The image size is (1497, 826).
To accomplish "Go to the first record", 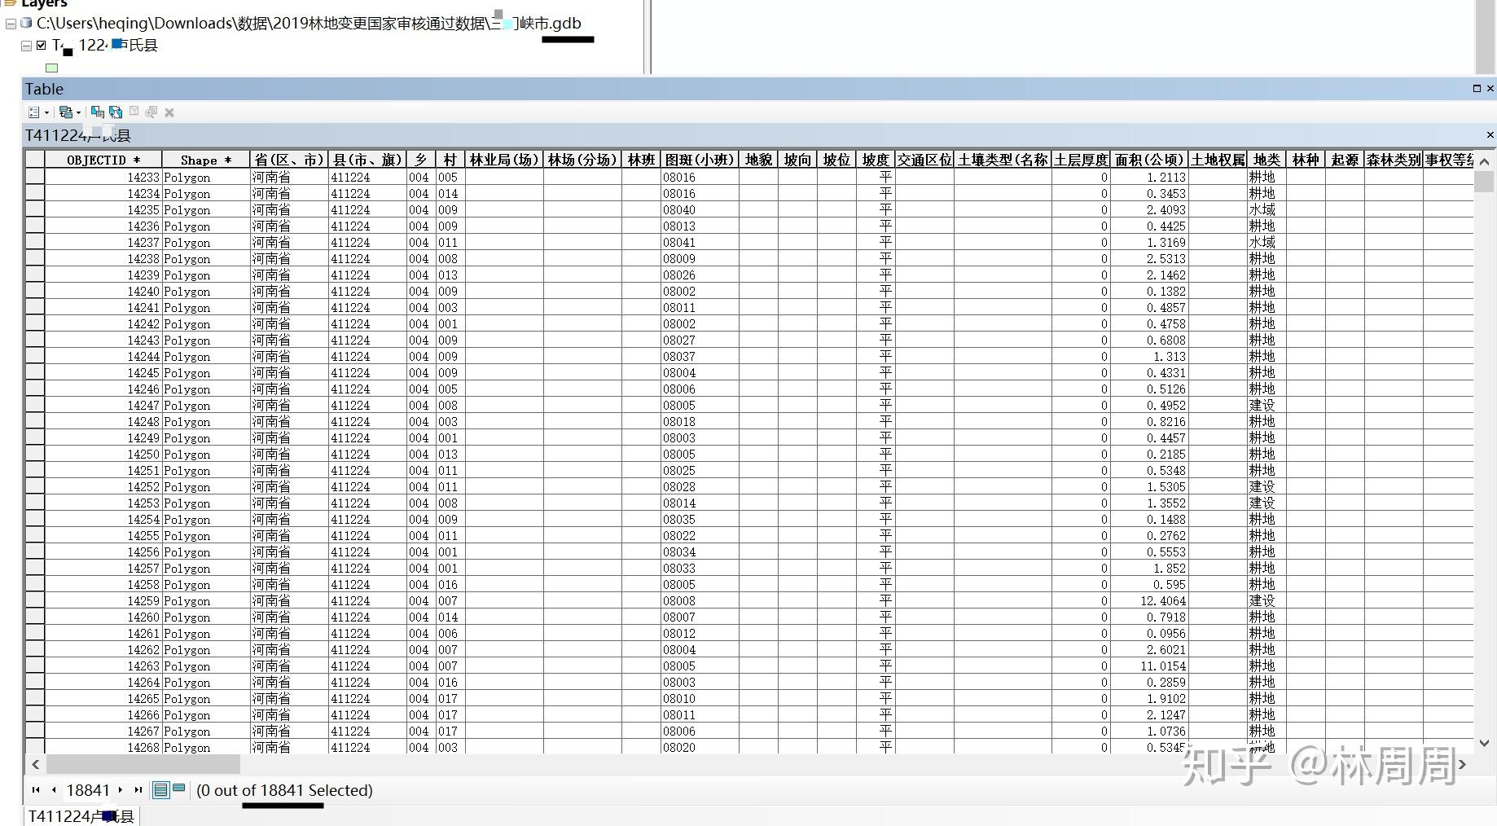I will pos(36,789).
